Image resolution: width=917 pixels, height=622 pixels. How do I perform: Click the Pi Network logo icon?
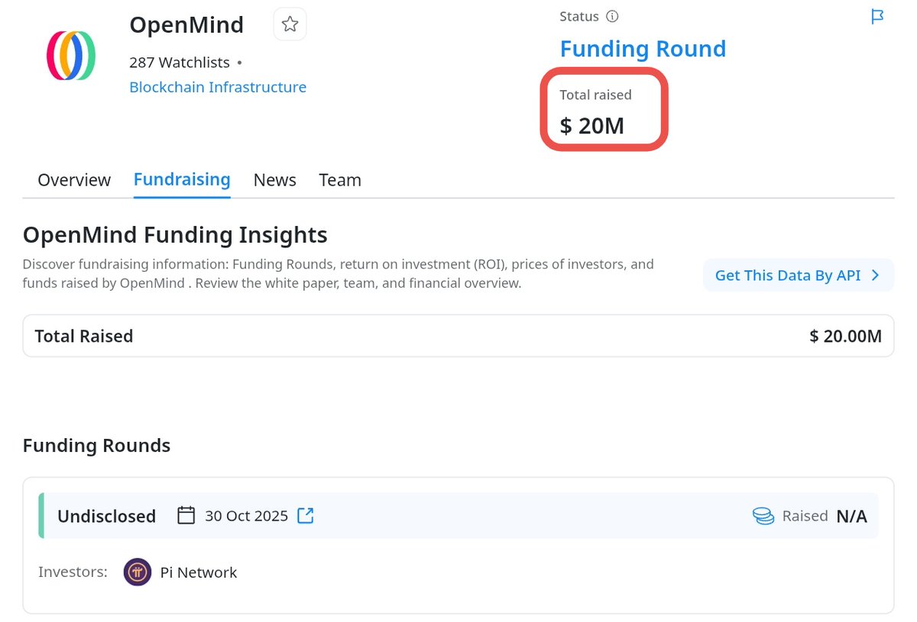coord(138,572)
